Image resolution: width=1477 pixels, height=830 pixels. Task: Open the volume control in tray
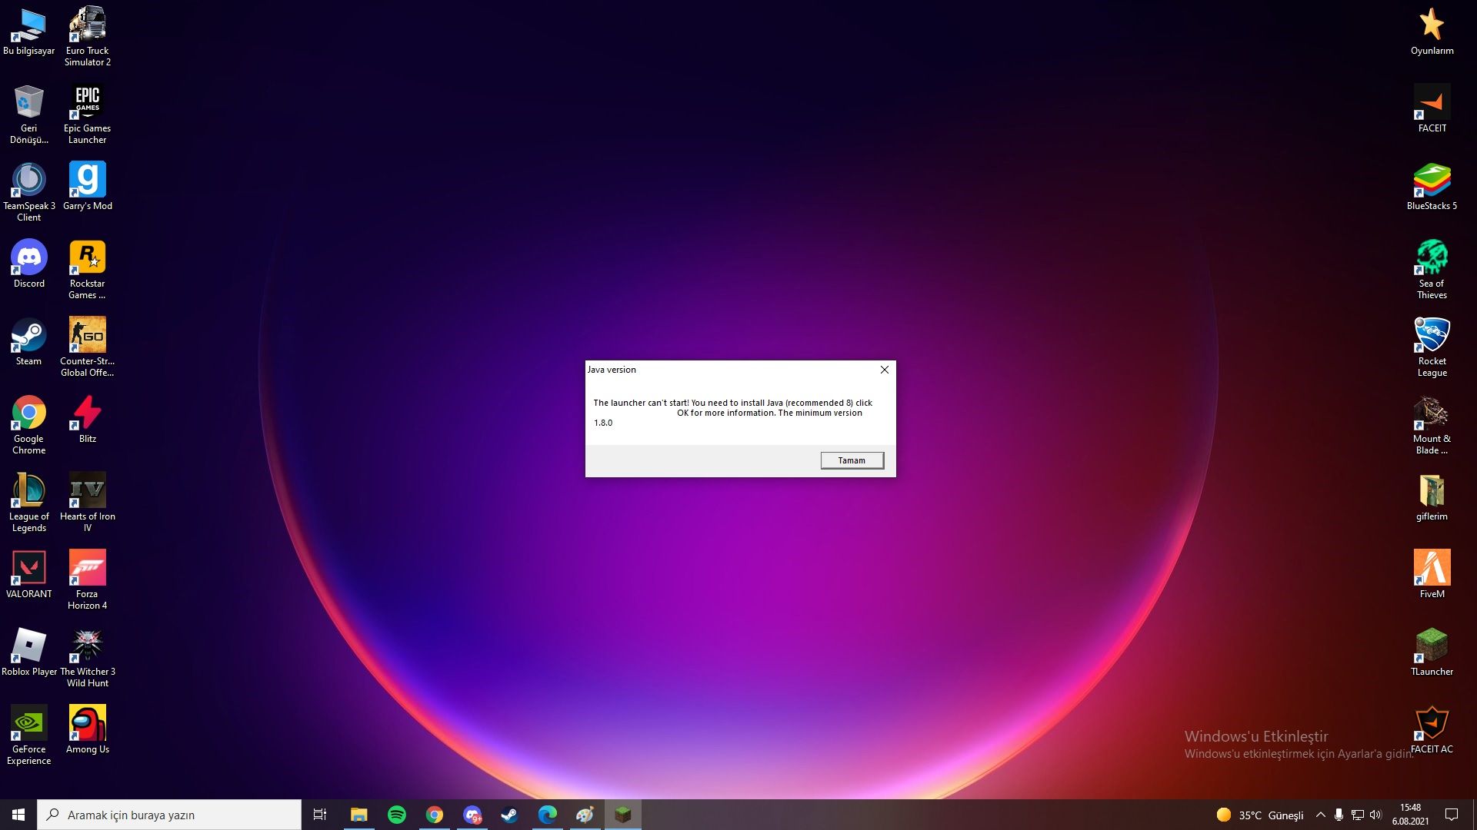point(1376,815)
